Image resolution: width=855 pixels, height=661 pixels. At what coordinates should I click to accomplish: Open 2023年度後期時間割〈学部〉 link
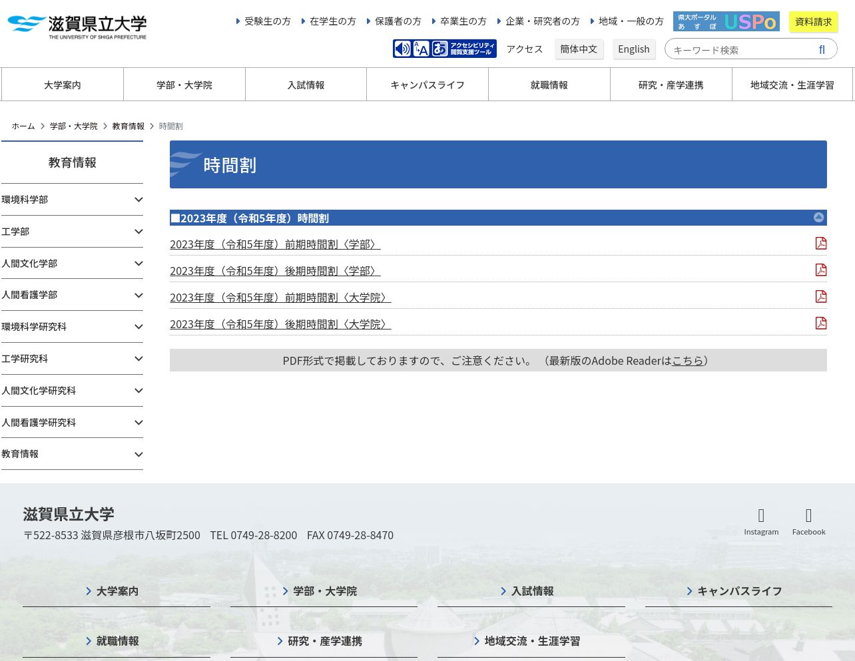[275, 271]
